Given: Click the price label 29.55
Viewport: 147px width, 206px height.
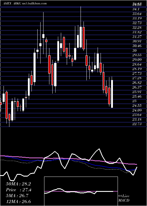Looking at the screenshot, I should [137, 55].
